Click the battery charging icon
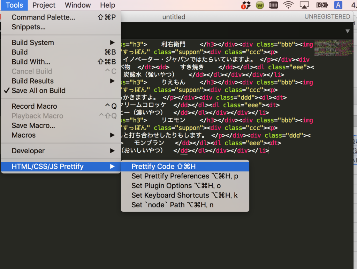The image size is (357, 269). [321, 5]
